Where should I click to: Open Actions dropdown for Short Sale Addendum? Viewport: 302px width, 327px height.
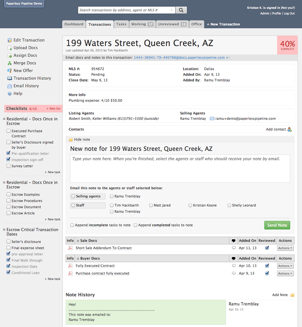[285, 248]
